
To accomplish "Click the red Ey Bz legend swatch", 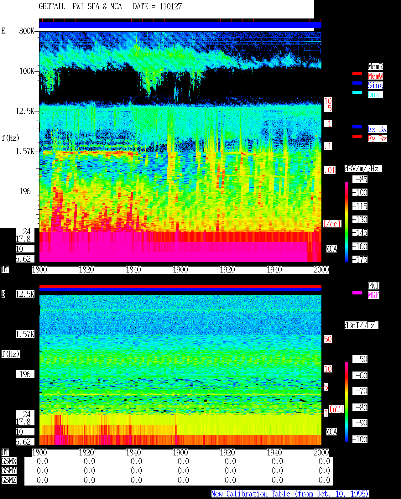I will 357,136.
